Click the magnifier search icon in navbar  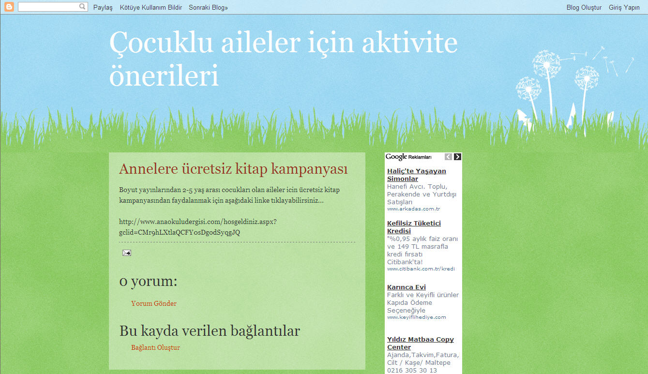[x=82, y=7]
